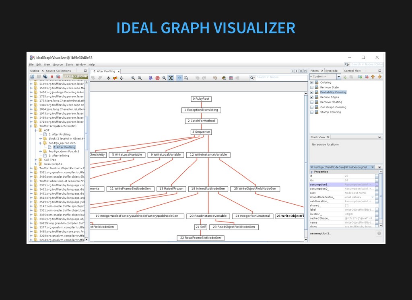
Task: Activate the blue crosshair pan mode icon
Action: click(179, 78)
